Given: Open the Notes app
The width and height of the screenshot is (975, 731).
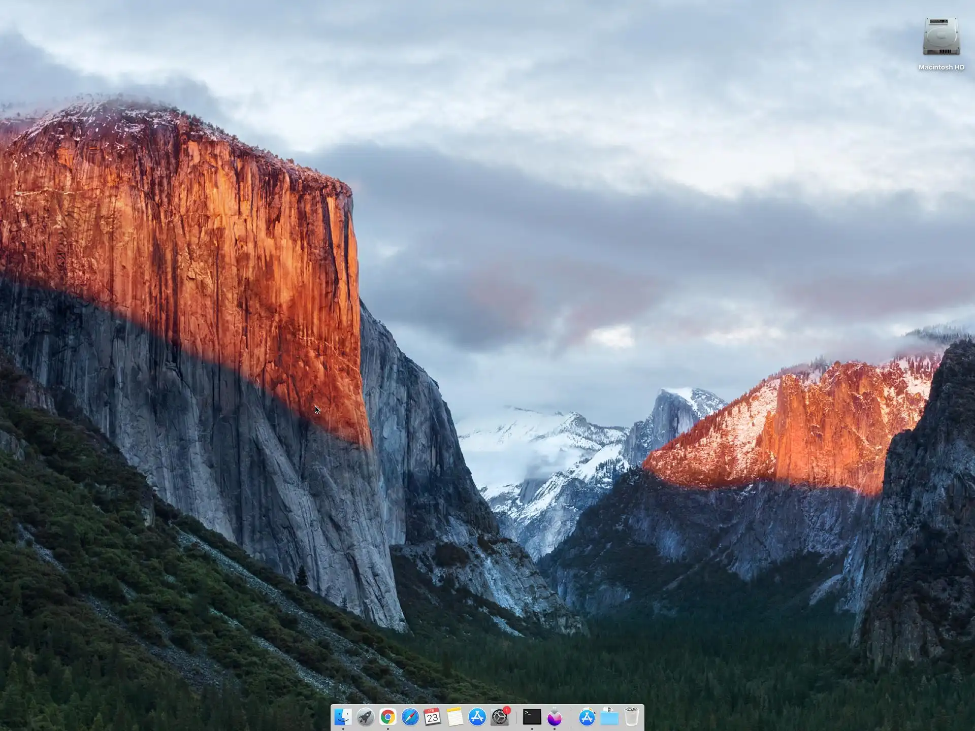Looking at the screenshot, I should click(x=454, y=717).
